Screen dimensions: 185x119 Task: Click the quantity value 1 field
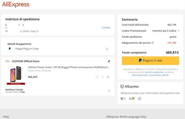103,77
